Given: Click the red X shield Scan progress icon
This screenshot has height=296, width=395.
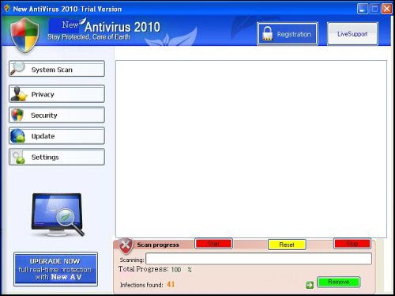Looking at the screenshot, I should (126, 246).
